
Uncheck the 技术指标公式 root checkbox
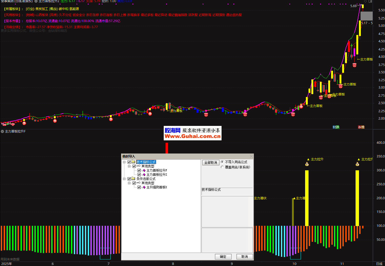click(129, 162)
